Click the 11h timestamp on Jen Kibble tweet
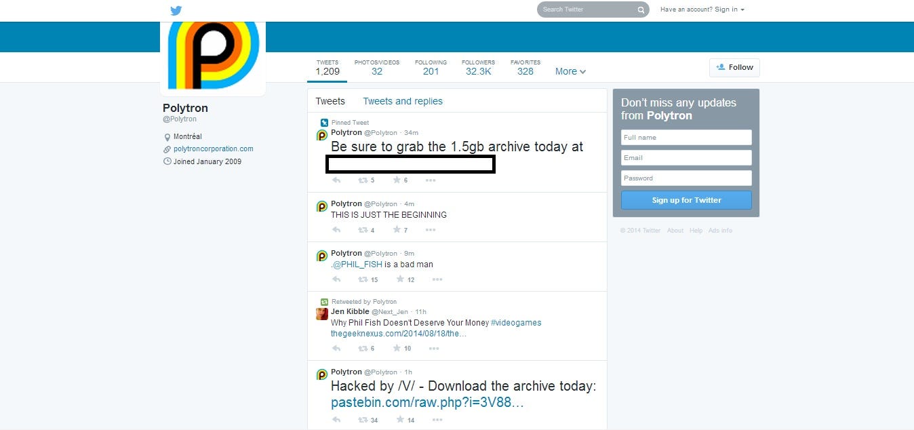 click(421, 311)
